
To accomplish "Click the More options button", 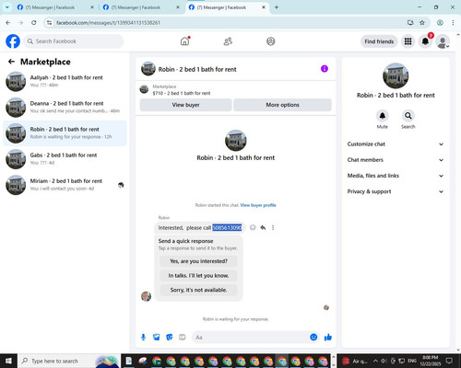I will 282,105.
